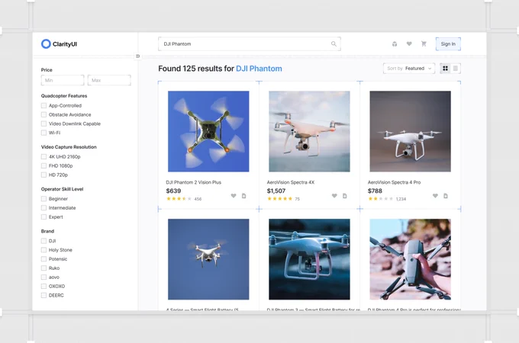Select FHD 1080p resolution

click(x=44, y=165)
